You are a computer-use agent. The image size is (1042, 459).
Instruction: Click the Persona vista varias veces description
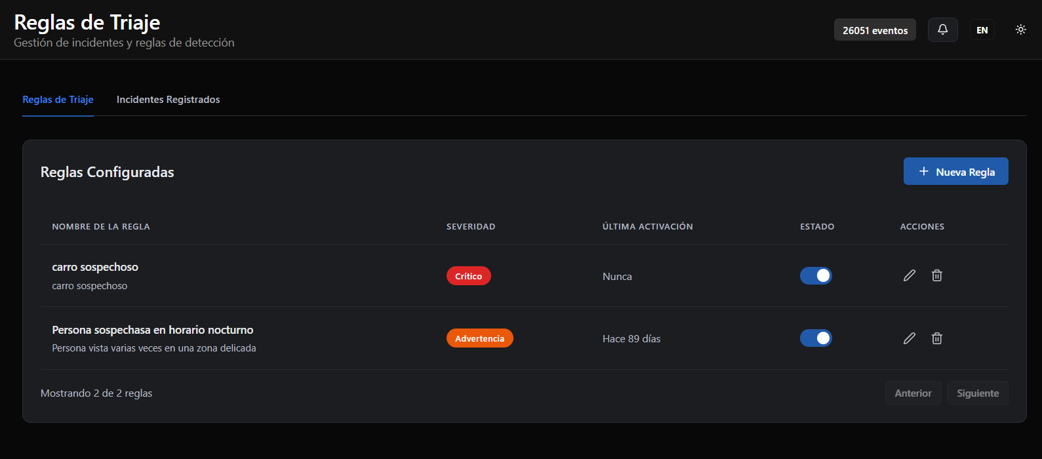pos(154,348)
